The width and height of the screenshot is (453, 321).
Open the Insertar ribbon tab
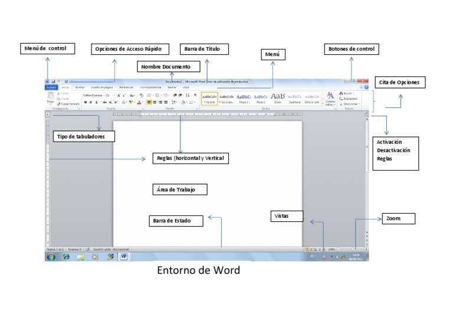pyautogui.click(x=80, y=87)
